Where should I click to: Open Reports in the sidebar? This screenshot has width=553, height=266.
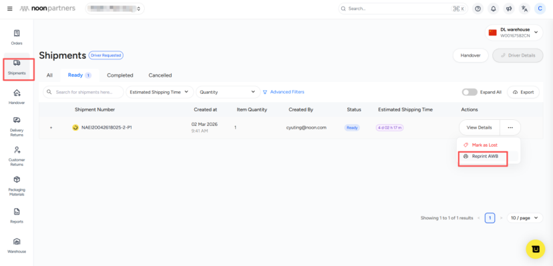click(17, 216)
